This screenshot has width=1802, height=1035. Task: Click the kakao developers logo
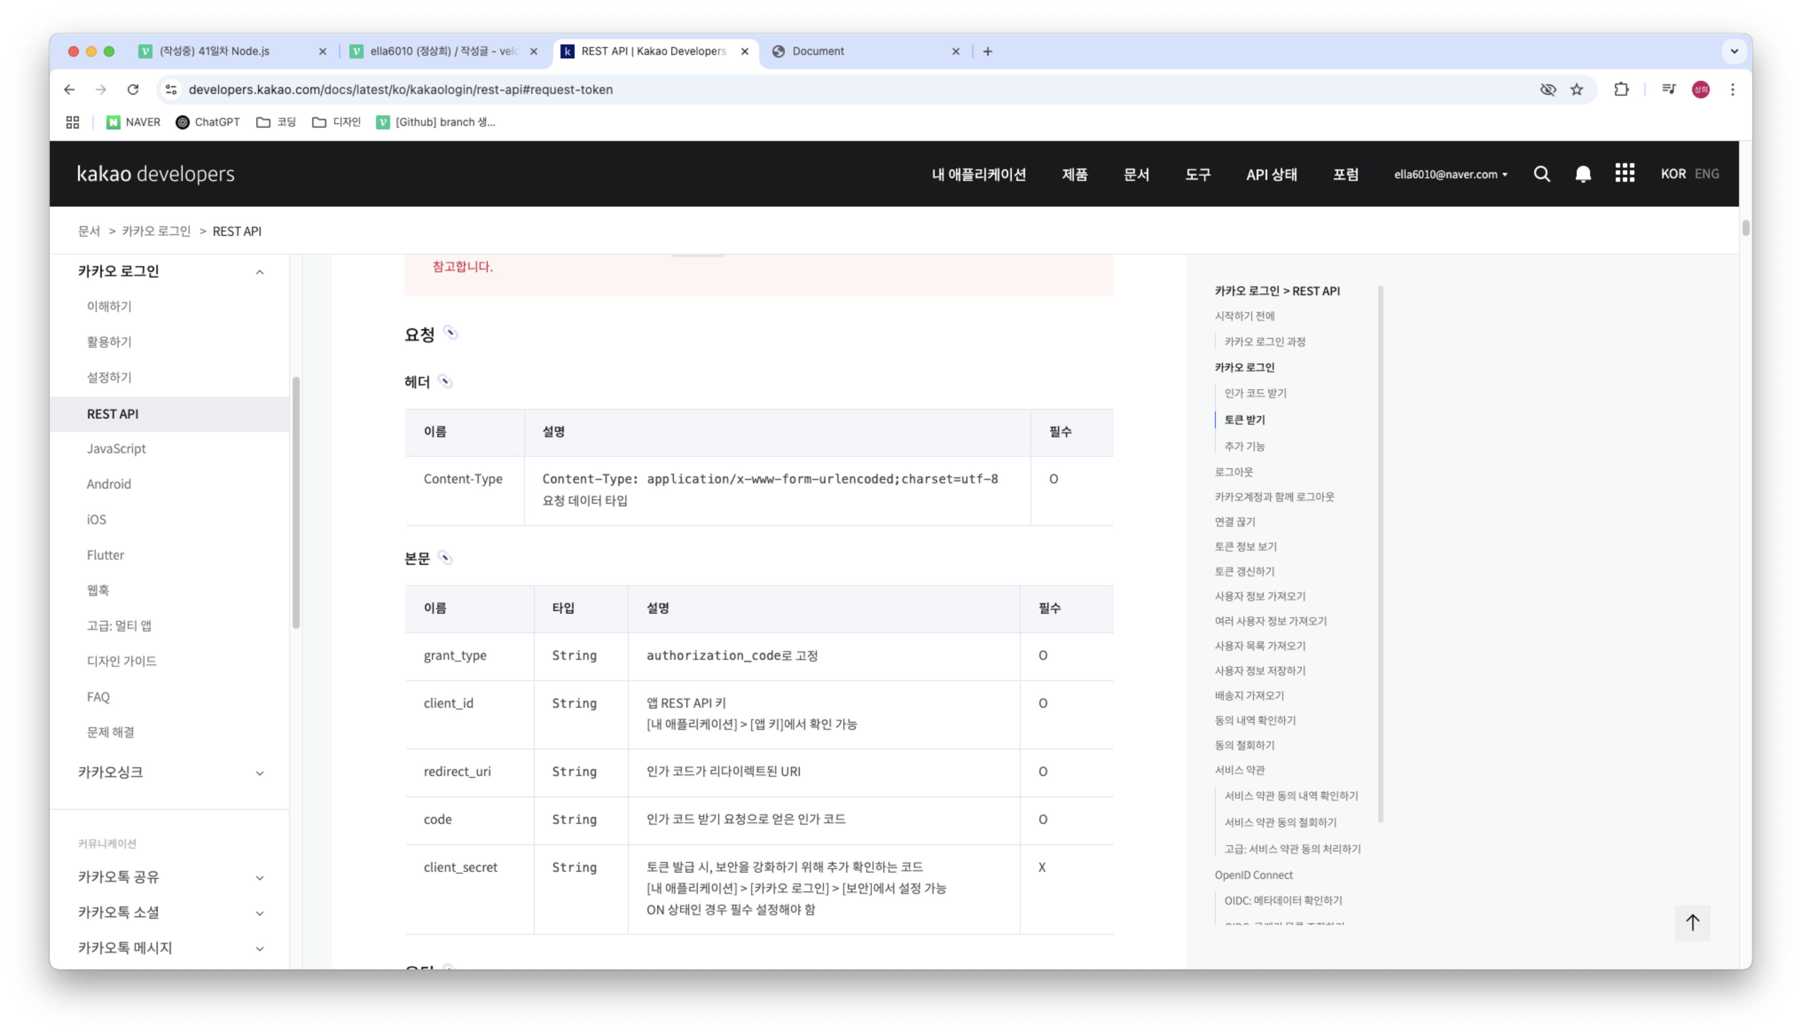[156, 174]
